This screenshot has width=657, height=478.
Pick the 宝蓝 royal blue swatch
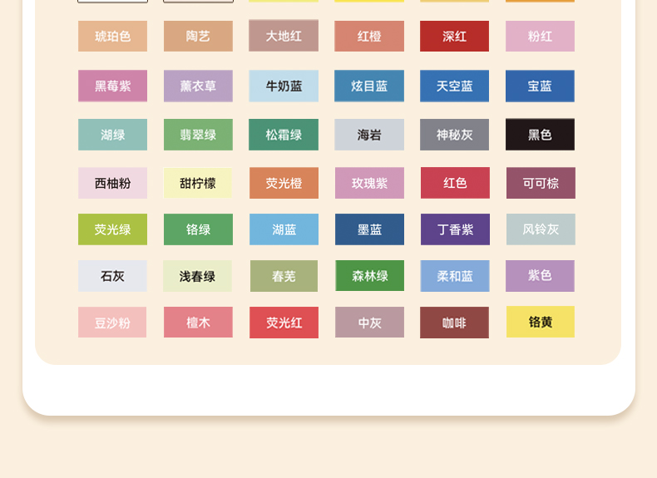(540, 86)
